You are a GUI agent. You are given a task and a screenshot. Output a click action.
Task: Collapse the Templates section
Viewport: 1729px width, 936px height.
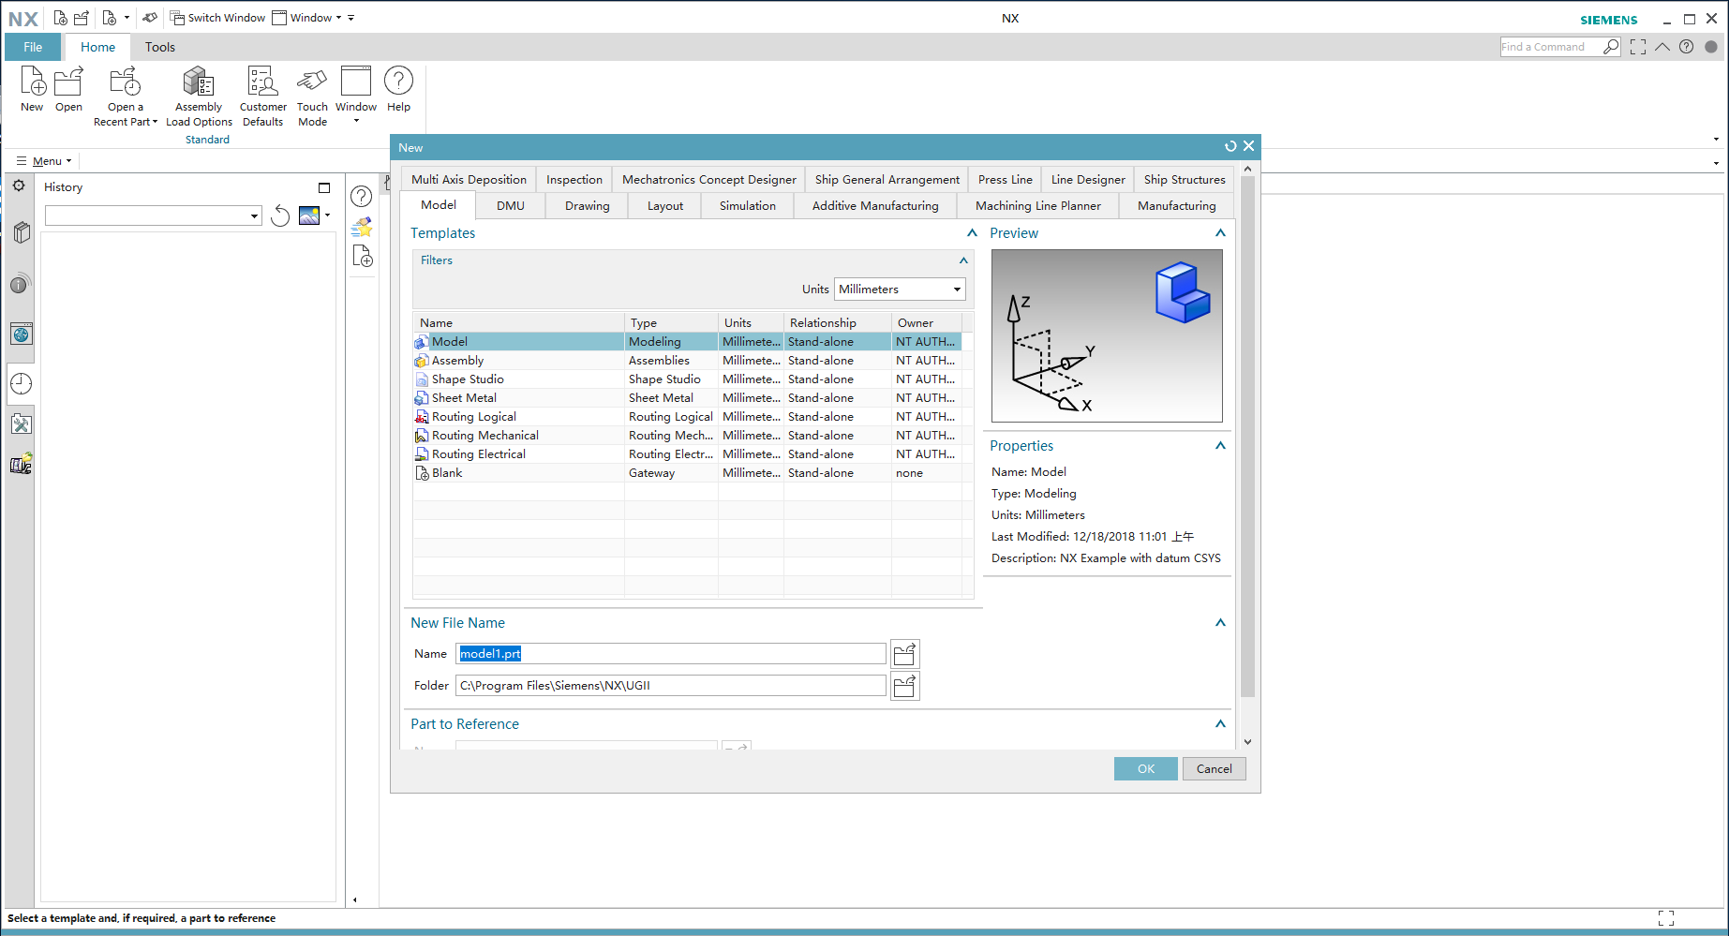pos(972,233)
